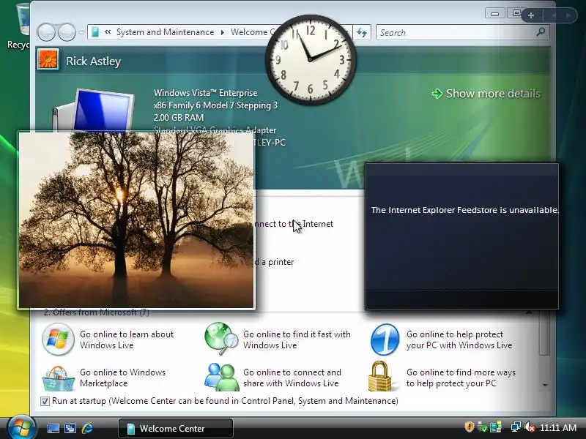Click Go online to learn about Windows Live
Viewport: 586px width, 439px height.
[x=127, y=339]
